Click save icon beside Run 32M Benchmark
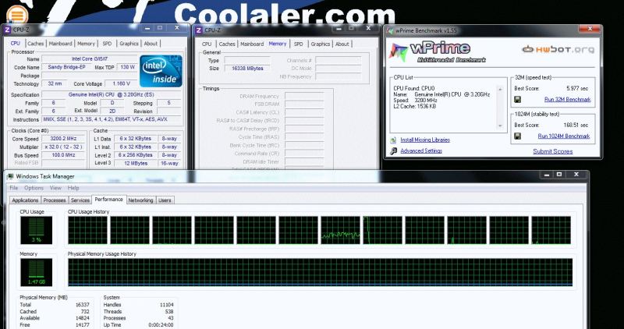 pyautogui.click(x=517, y=100)
